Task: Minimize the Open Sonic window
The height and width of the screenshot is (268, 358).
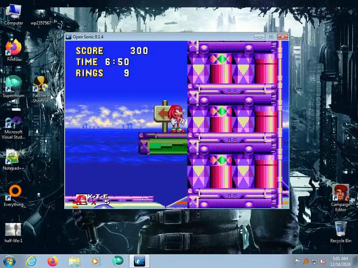Action: click(260, 37)
